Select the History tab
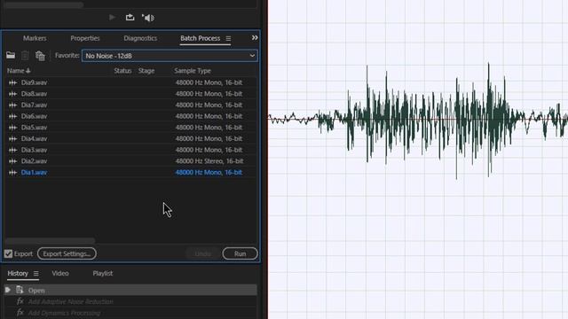The width and height of the screenshot is (568, 319). (x=18, y=273)
